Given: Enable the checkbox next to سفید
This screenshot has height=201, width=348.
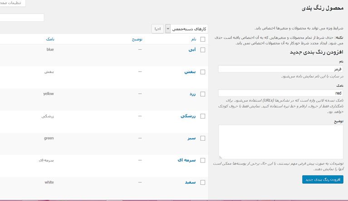Looking at the screenshot, I should coord(203,182).
